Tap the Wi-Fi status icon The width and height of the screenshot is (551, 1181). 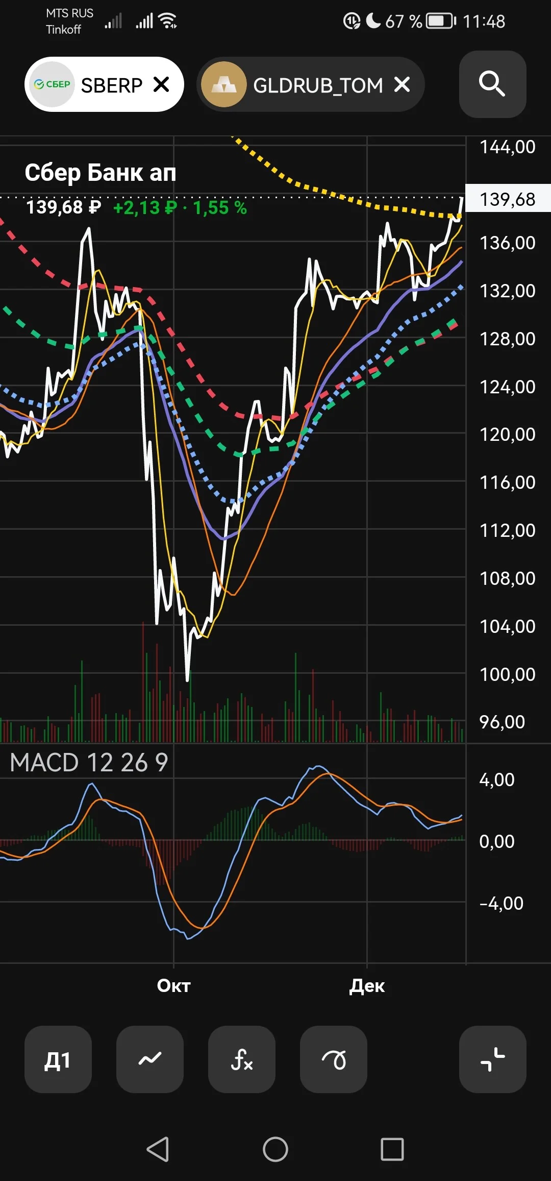(167, 21)
